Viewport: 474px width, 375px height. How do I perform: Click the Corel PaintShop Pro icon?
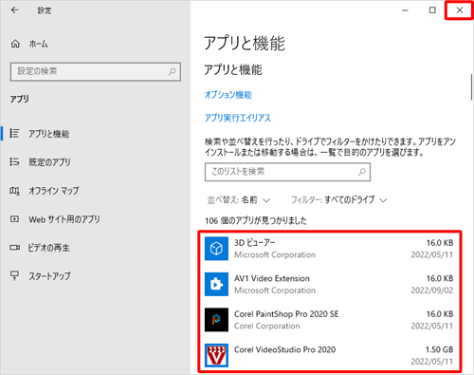216,320
